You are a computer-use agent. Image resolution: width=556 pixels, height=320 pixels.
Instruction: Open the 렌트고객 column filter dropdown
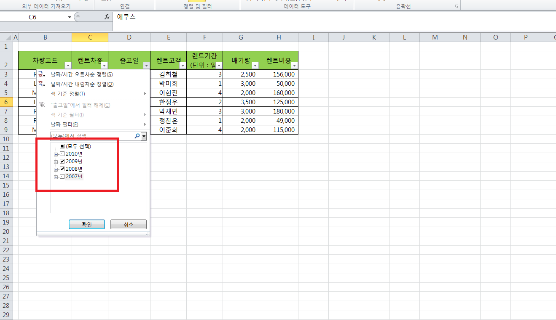[183, 66]
